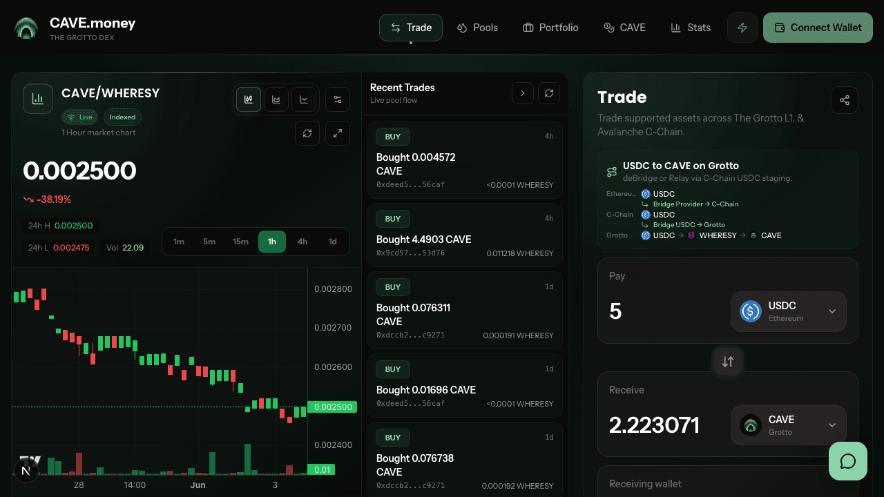Viewport: 884px width, 497px height.
Task: Click the Jun date axis label
Action: (x=198, y=485)
